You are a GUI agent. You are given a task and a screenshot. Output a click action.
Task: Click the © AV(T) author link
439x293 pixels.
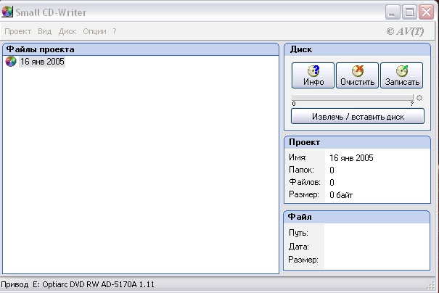click(x=405, y=31)
